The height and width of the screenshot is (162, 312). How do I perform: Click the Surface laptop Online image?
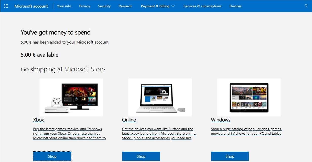coord(160,97)
